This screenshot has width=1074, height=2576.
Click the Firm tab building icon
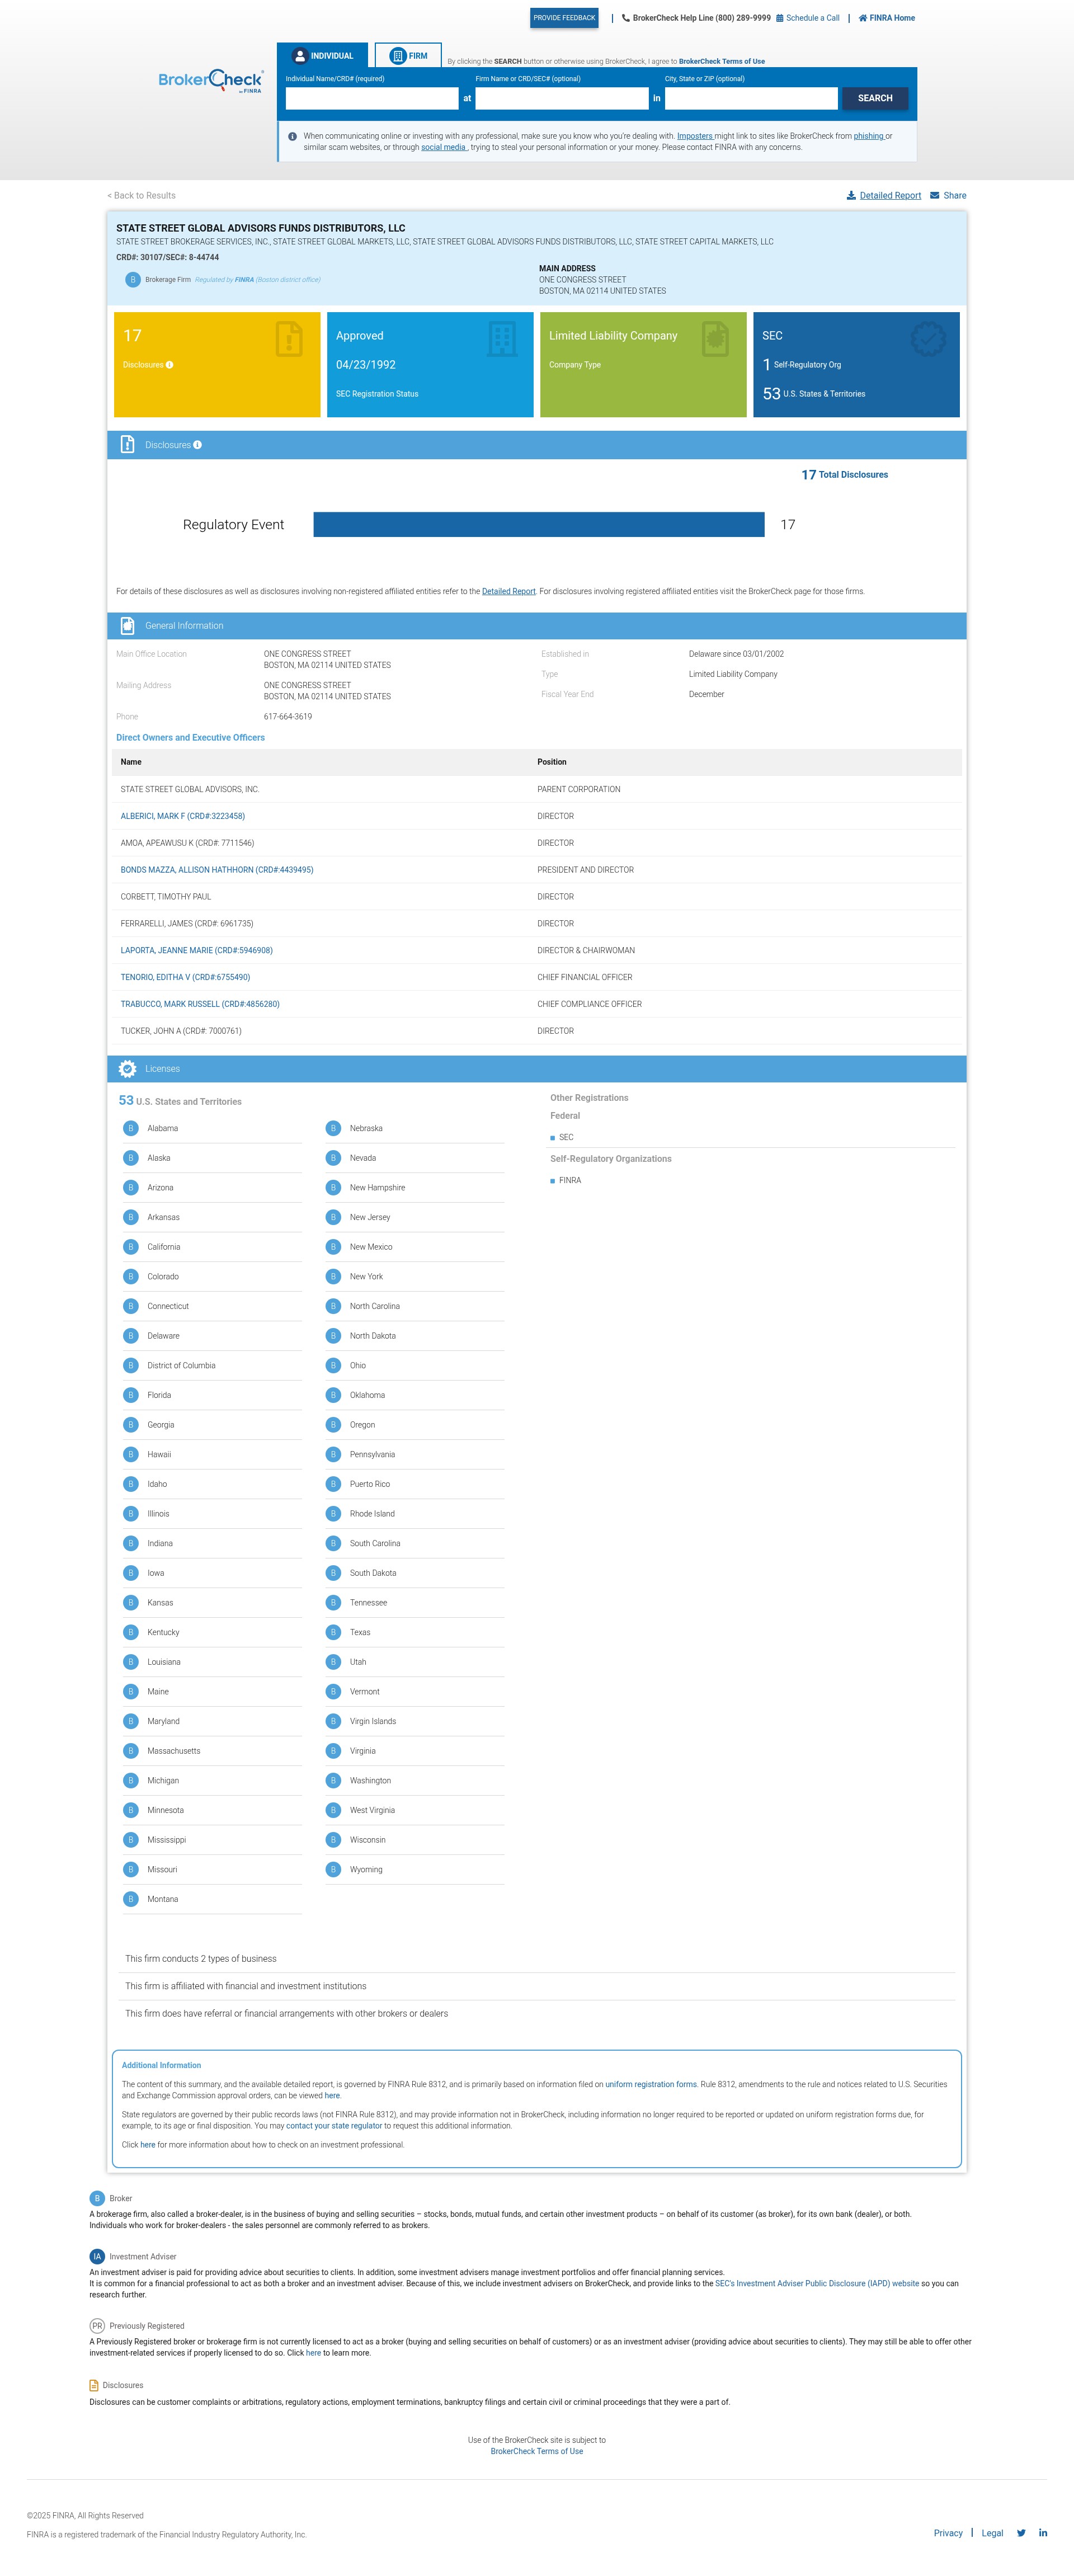397,56
